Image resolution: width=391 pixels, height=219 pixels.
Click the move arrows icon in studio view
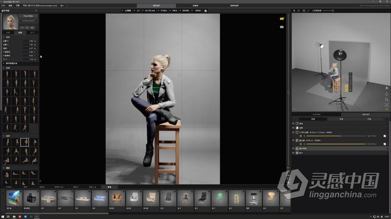point(387,94)
